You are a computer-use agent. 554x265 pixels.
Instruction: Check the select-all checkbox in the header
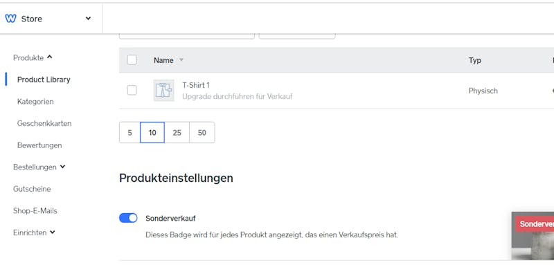(x=132, y=60)
